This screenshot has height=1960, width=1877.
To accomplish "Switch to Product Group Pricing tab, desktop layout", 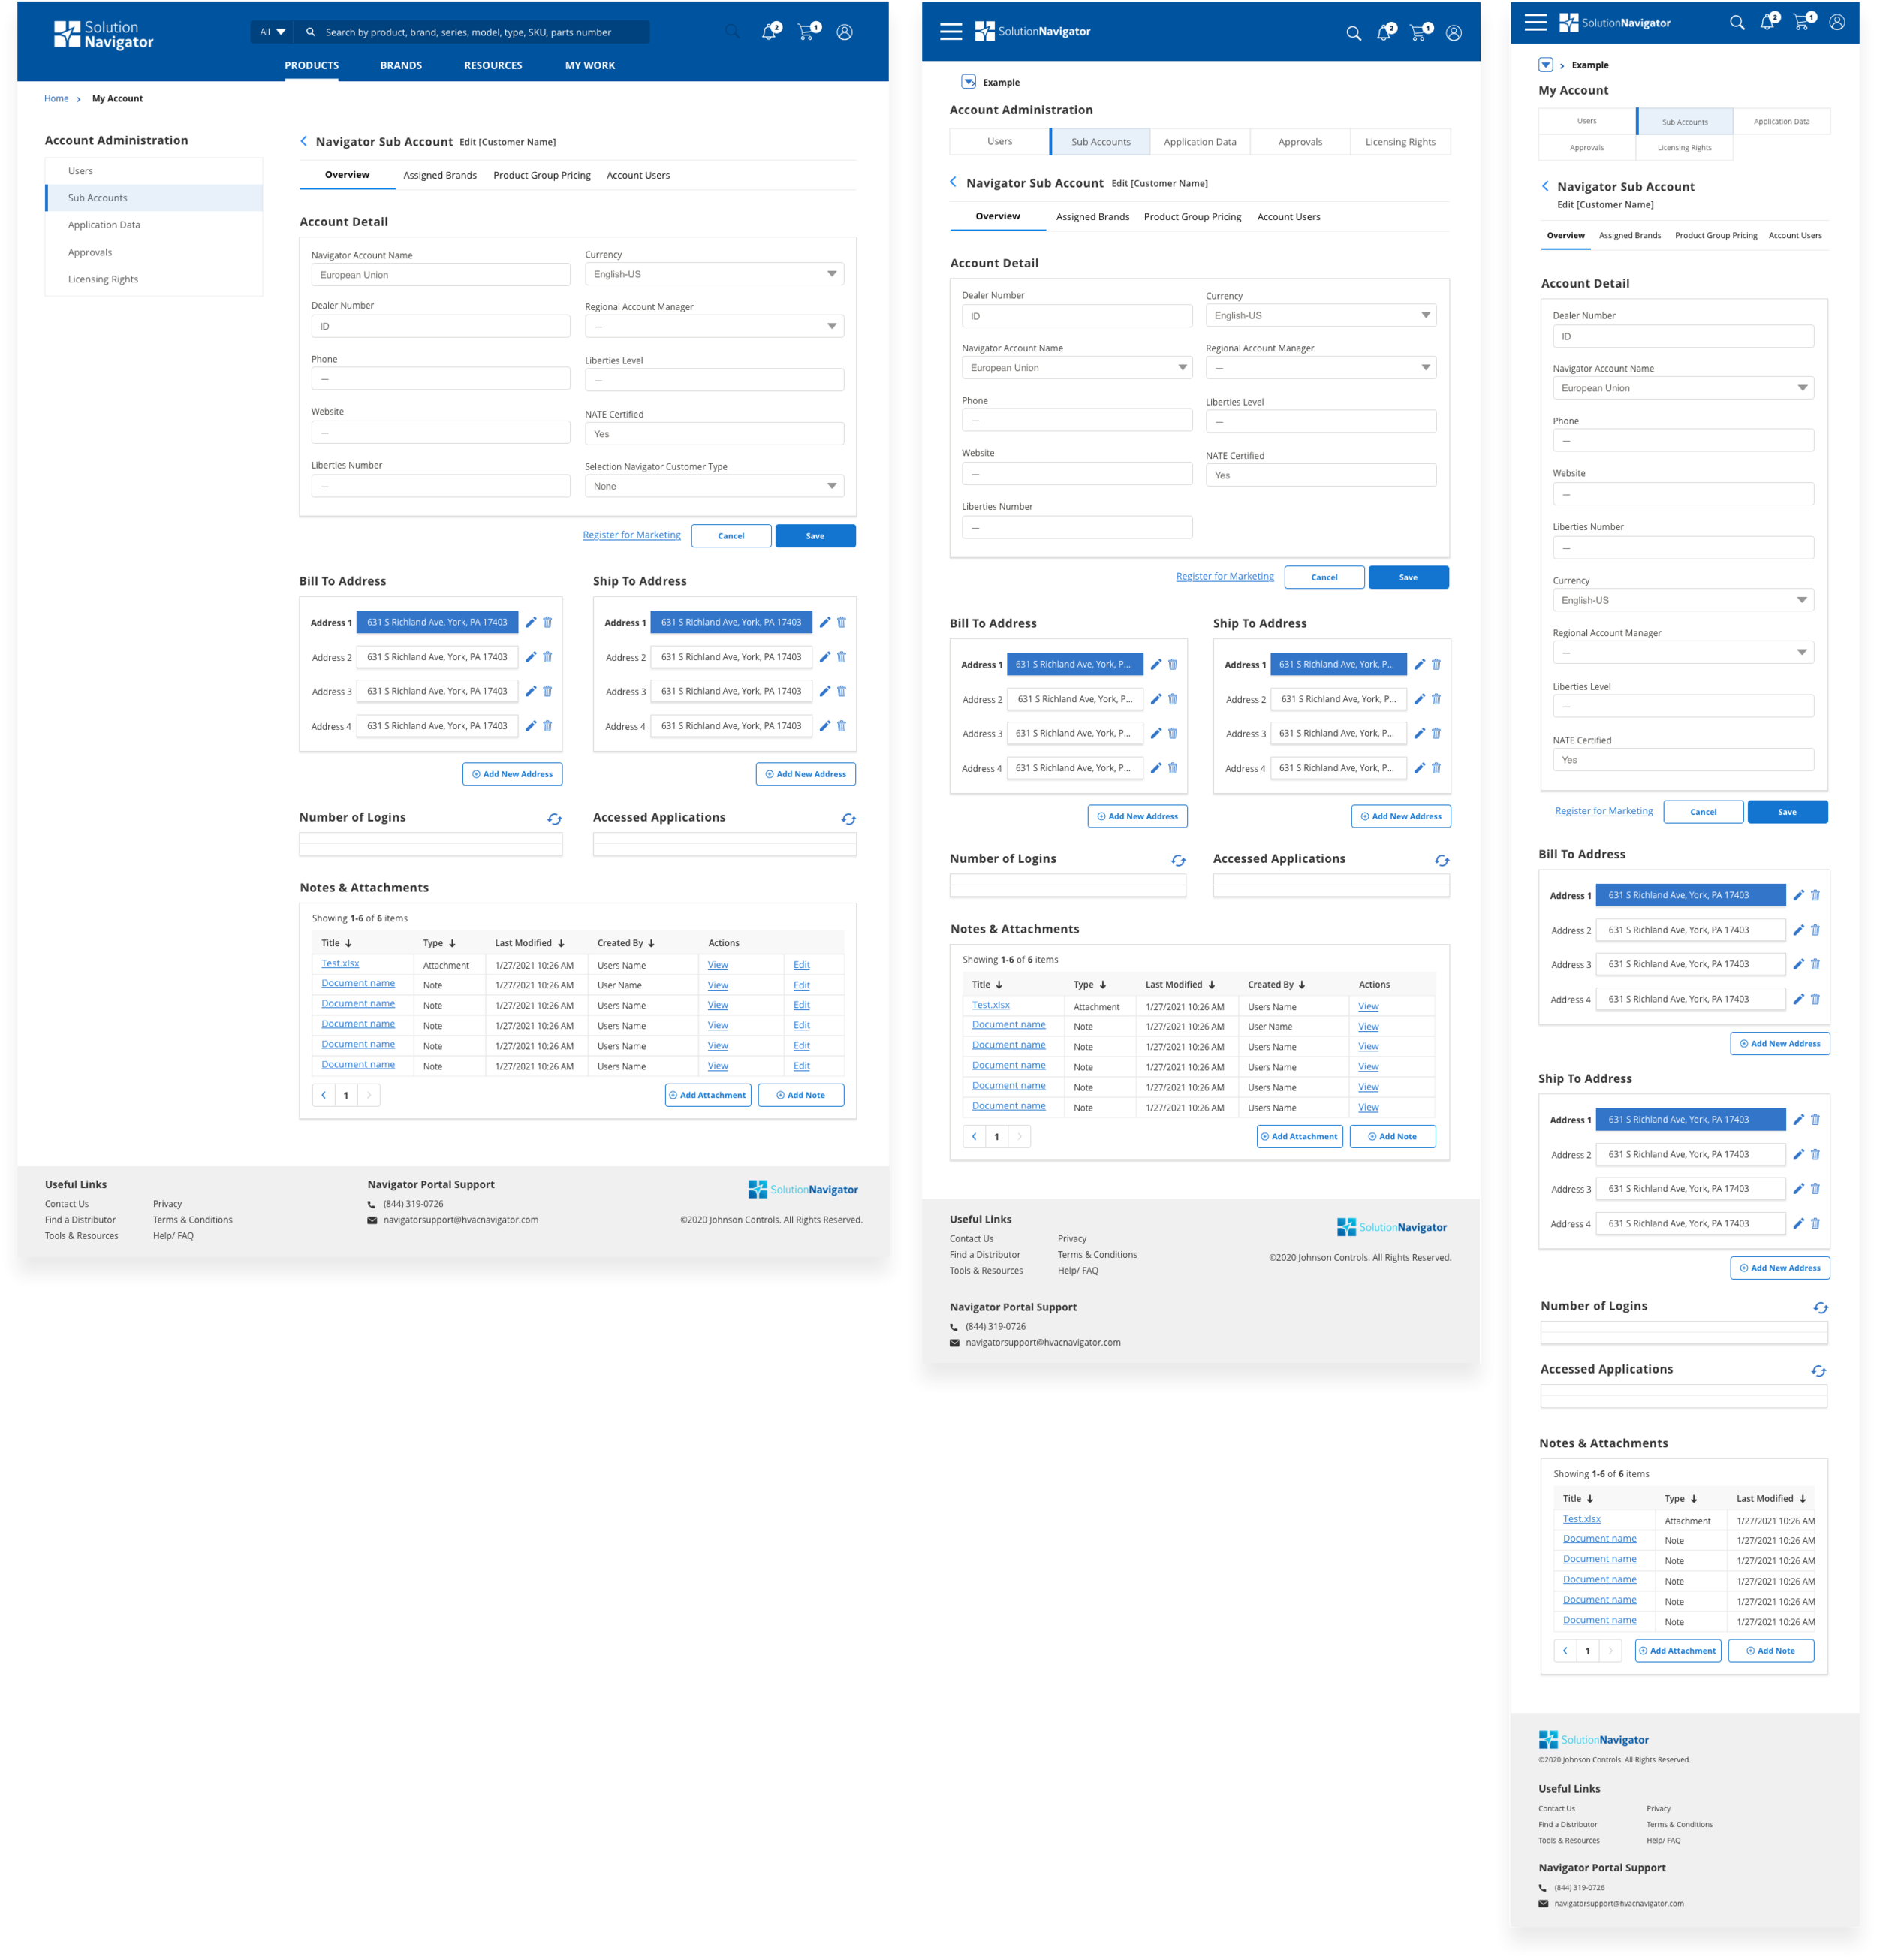I will (x=542, y=175).
